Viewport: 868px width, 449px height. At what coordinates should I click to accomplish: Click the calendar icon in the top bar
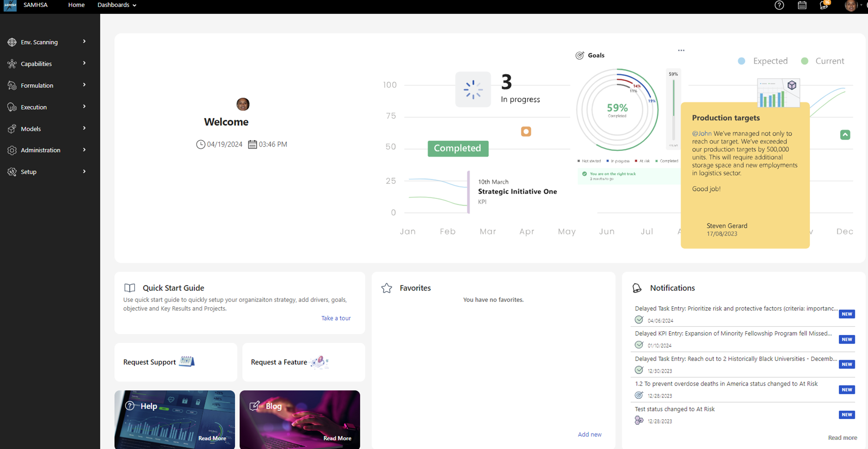802,5
